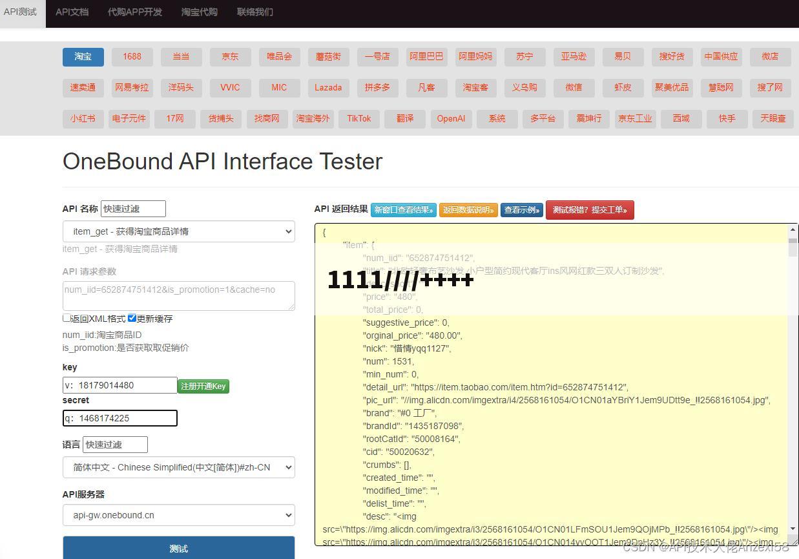Open the OpenAI API category
The width and height of the screenshot is (799, 559).
pos(451,118)
